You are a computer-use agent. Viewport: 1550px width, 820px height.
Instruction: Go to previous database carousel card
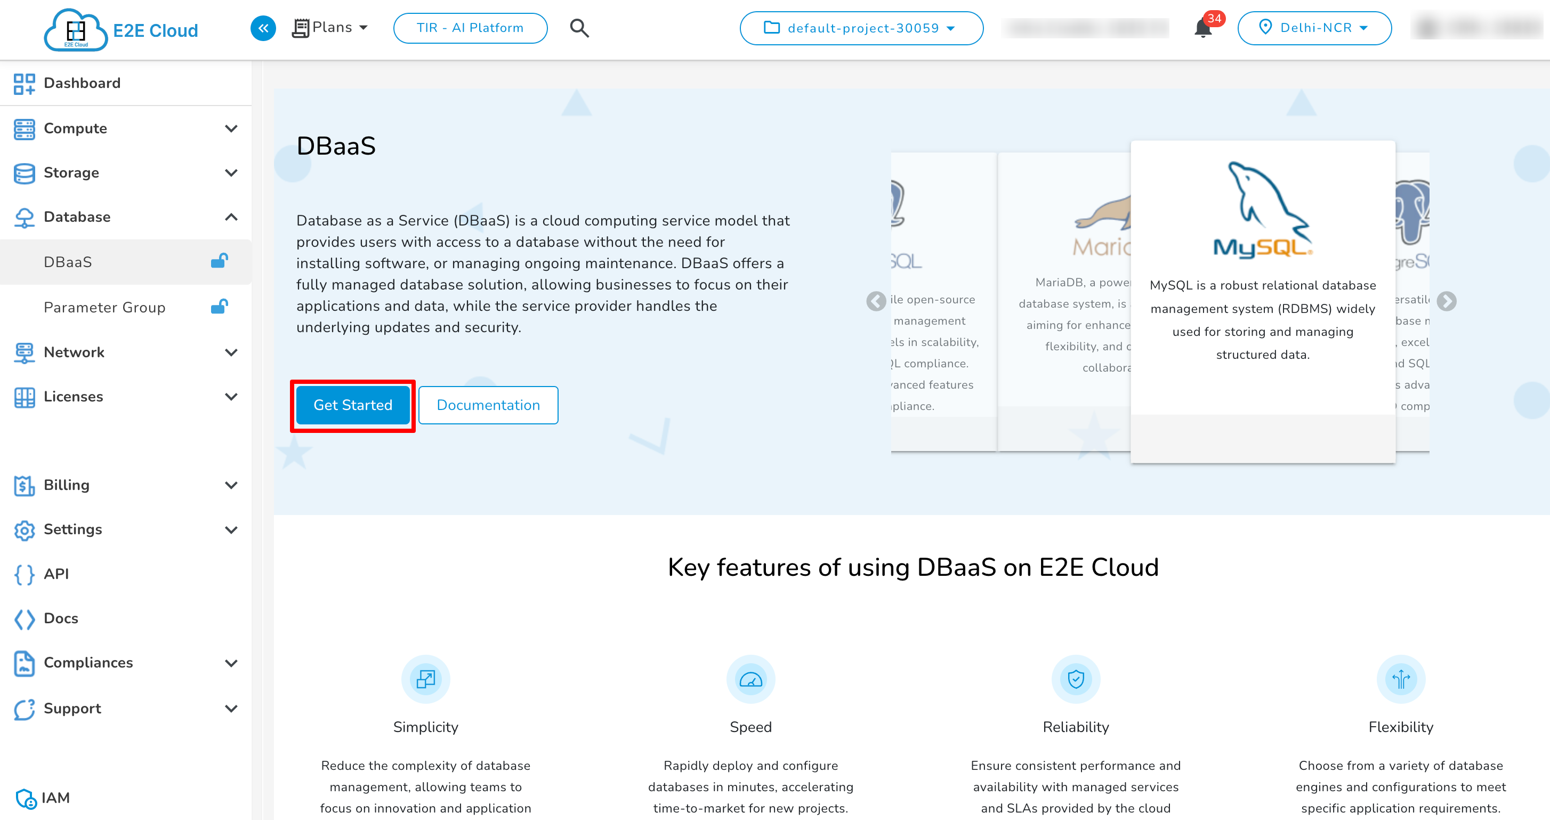click(876, 301)
